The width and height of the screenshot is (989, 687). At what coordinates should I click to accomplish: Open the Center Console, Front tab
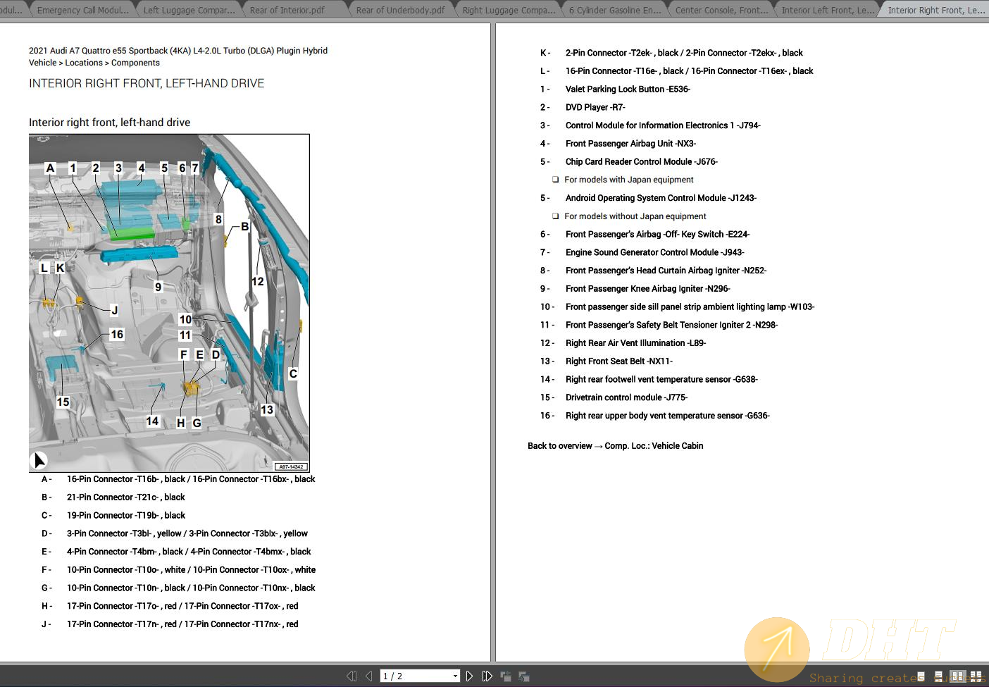tap(721, 10)
